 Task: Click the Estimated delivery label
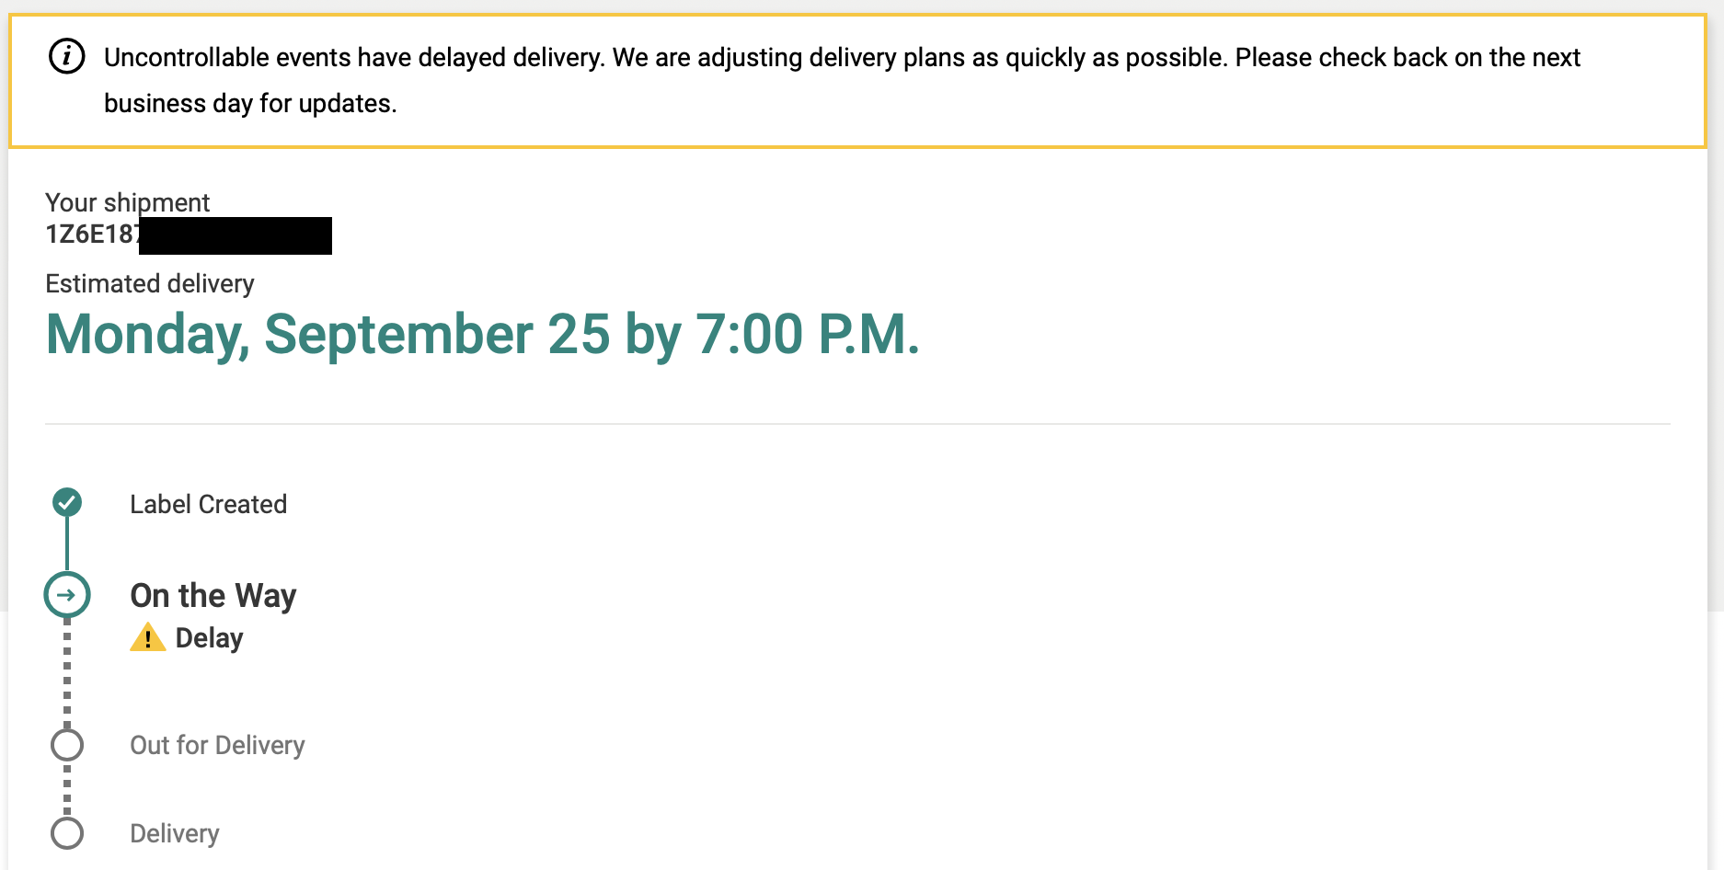click(x=150, y=283)
